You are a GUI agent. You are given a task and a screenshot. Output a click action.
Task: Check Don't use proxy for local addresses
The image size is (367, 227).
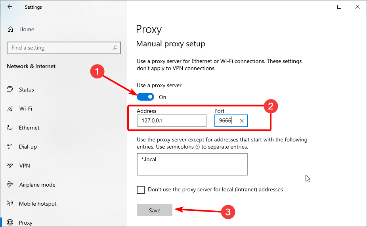(141, 189)
